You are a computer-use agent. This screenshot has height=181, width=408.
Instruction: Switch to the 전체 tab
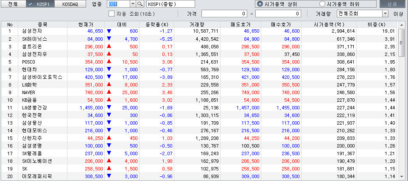(x=13, y=4)
